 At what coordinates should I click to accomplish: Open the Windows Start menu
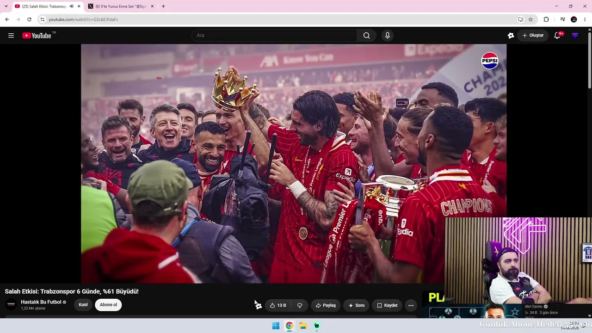[x=276, y=326]
